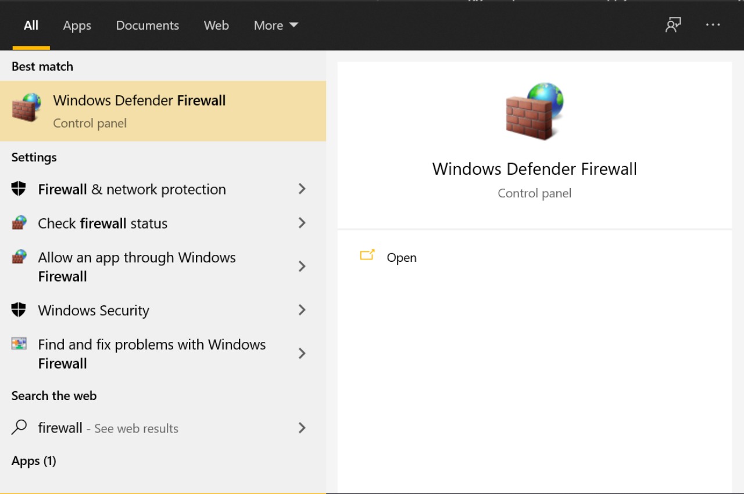Image resolution: width=744 pixels, height=494 pixels.
Task: Select Find and fix problems with Windows Firewall
Action: pyautogui.click(x=163, y=354)
